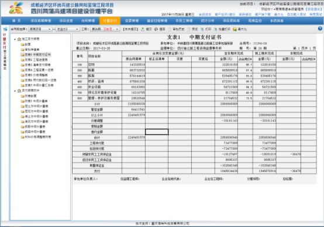Open the 视频监控 navigation tab
Viewport: 324px width, 227px height.
pyautogui.click(x=255, y=20)
